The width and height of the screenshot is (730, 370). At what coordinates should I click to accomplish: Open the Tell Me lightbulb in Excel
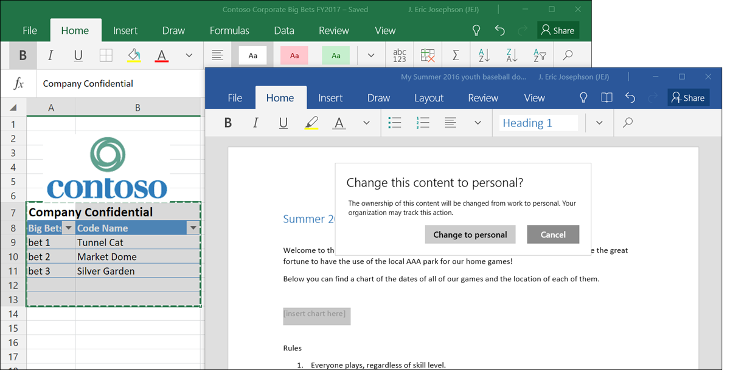[476, 30]
